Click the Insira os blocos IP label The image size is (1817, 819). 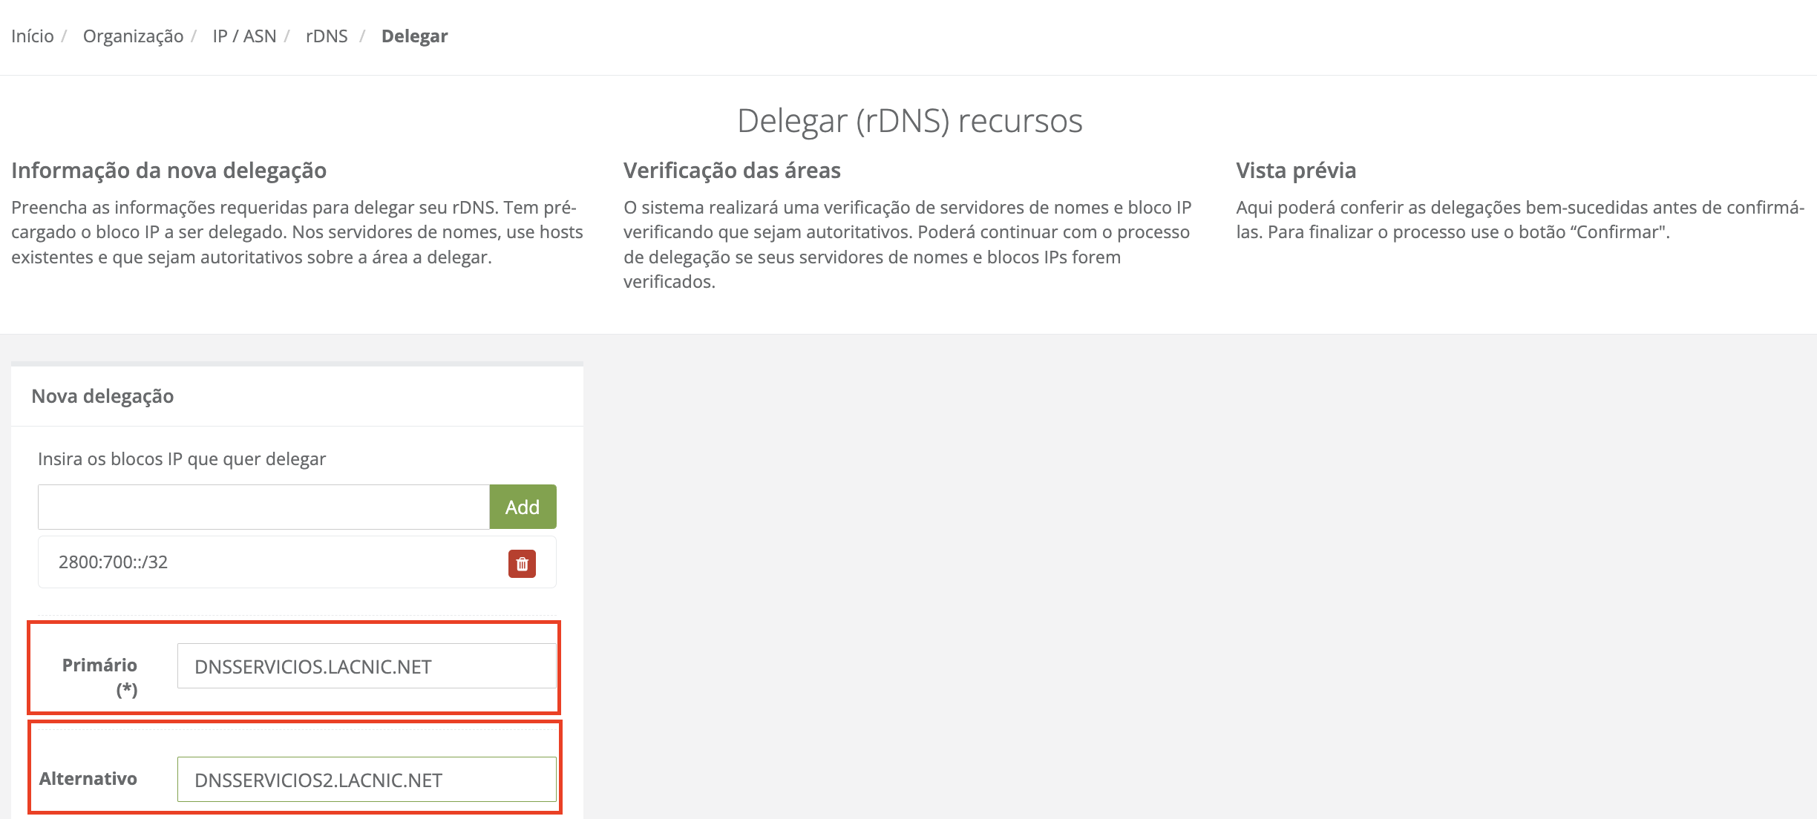[x=182, y=459]
